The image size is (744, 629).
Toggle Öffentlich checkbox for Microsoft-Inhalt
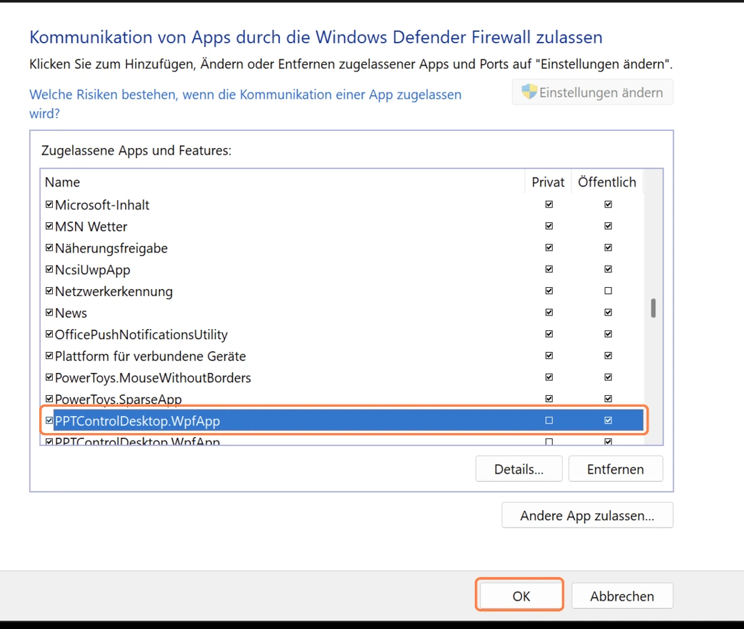coord(608,204)
